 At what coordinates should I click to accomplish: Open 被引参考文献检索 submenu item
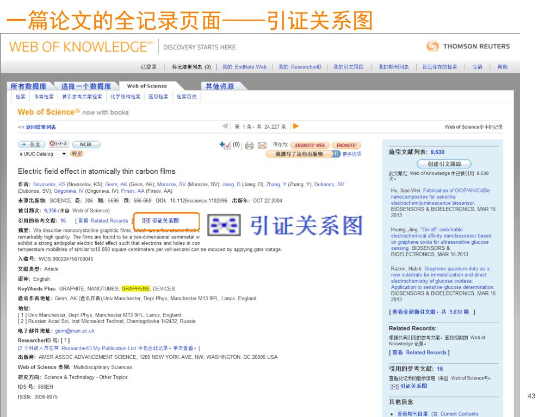pyautogui.click(x=82, y=97)
